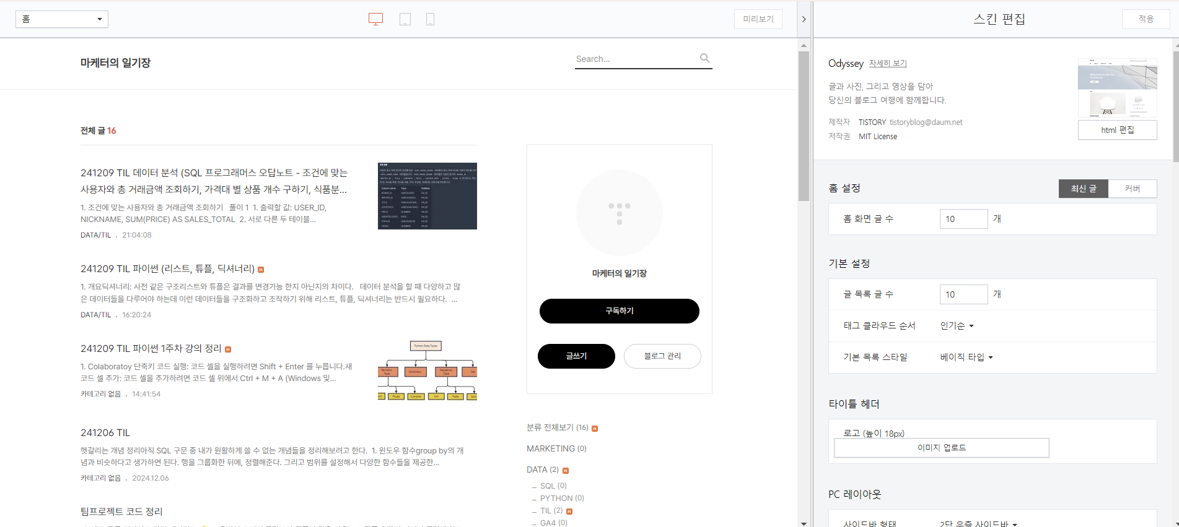Click new badge beside TIL category
Screen dimensions: 1179x527
pos(569,512)
